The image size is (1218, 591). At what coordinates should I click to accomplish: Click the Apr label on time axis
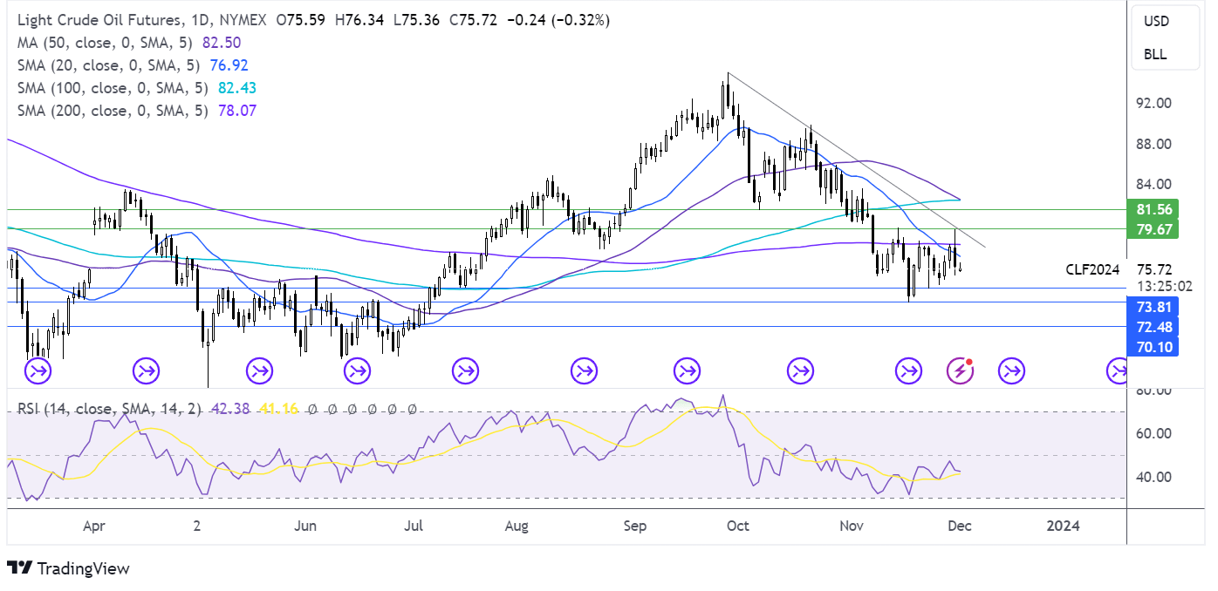pos(93,526)
